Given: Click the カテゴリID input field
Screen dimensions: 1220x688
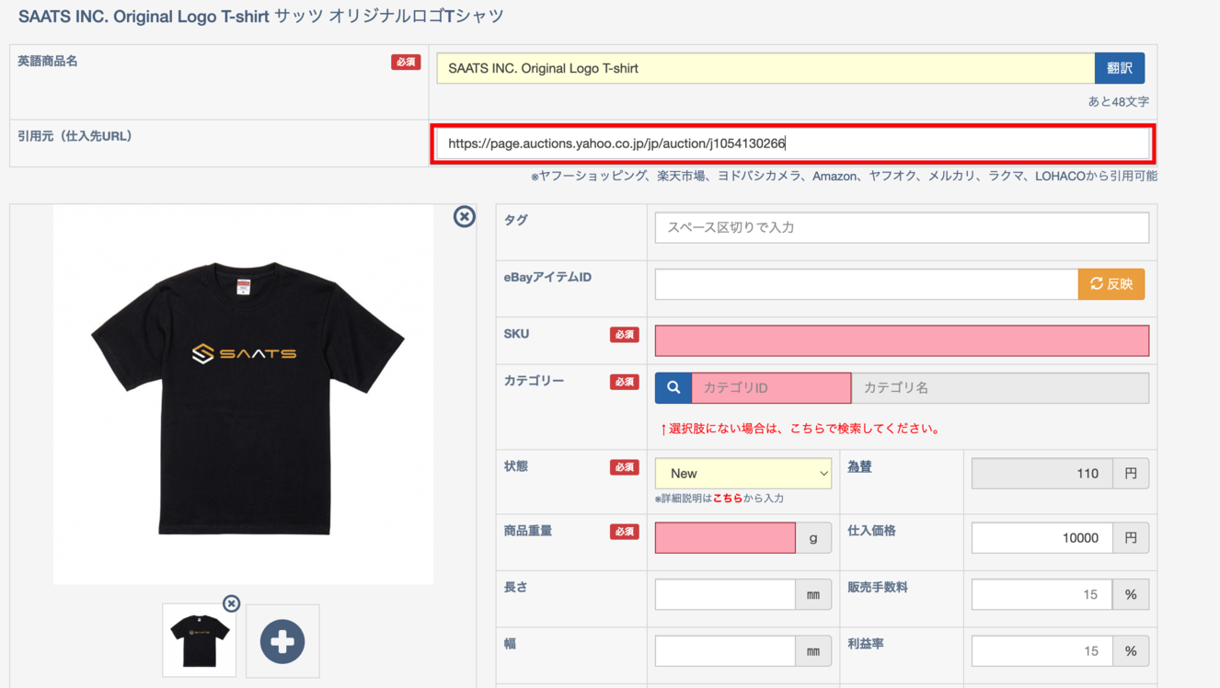Looking at the screenshot, I should tap(771, 388).
